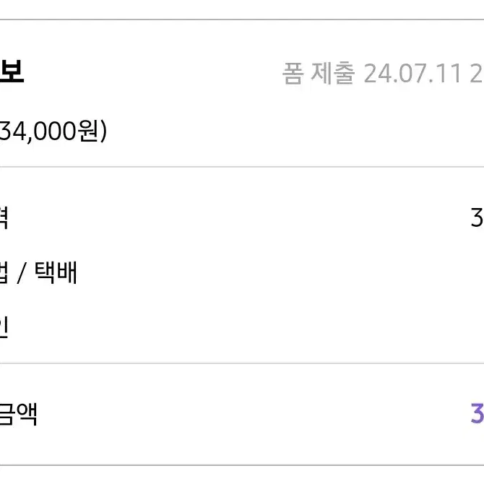Click the divider above 금액 row
The width and height of the screenshot is (484, 484).
tap(242, 363)
